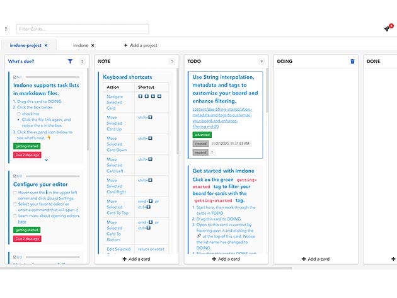Expand the first card with the down chevron
The width and height of the screenshot is (397, 298).
coord(46,160)
